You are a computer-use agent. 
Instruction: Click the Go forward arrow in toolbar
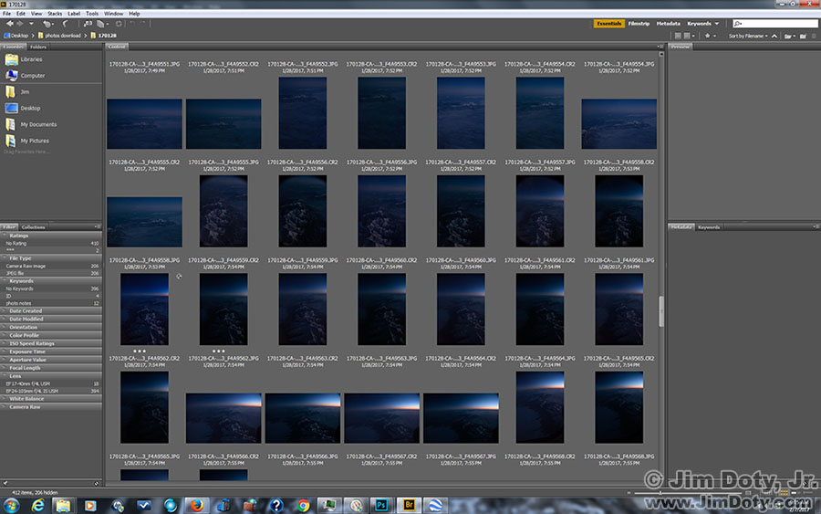pyautogui.click(x=20, y=24)
